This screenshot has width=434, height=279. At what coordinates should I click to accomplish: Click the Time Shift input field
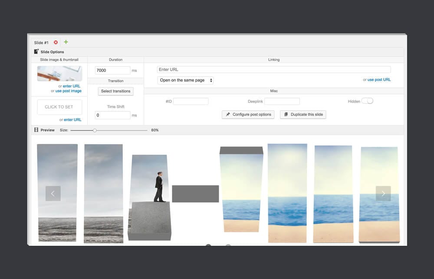(x=112, y=115)
